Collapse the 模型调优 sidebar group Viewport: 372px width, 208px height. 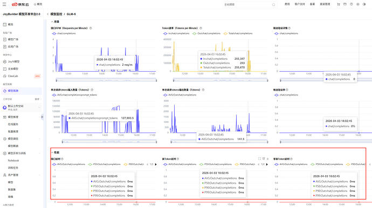[39, 138]
